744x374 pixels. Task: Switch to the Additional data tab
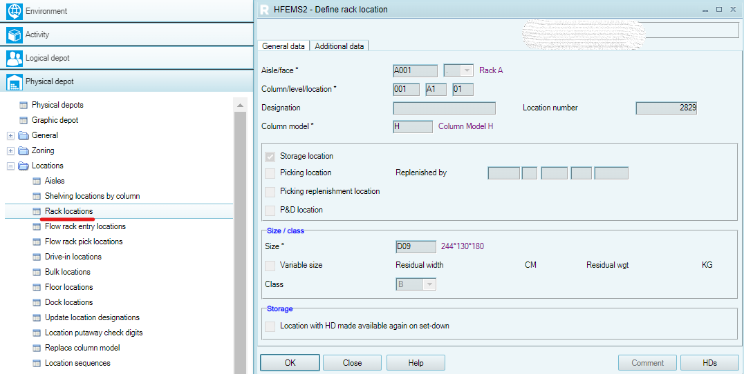click(340, 46)
